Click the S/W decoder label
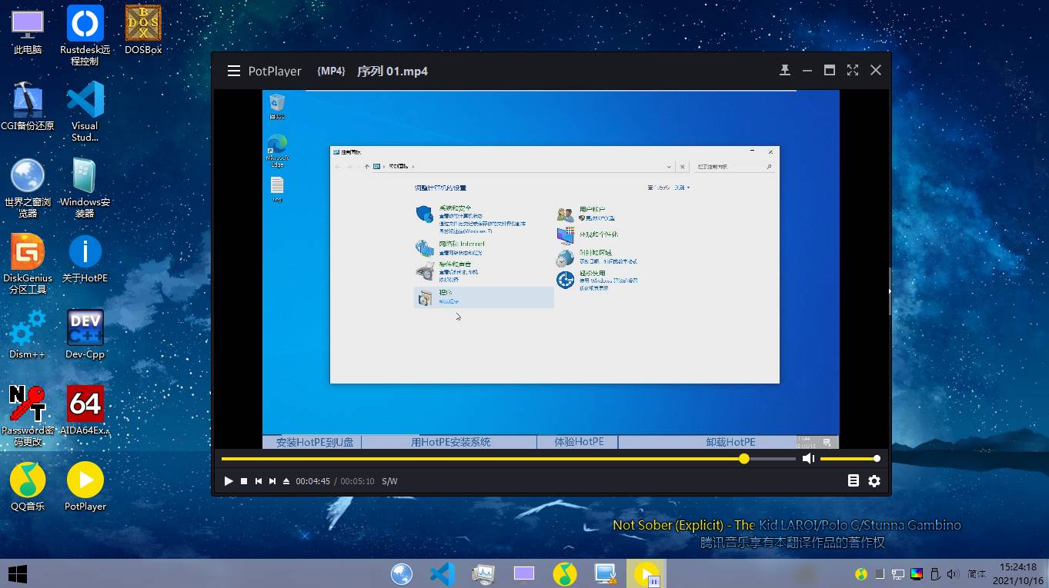 click(x=389, y=481)
